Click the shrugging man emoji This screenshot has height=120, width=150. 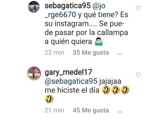coord(99,42)
